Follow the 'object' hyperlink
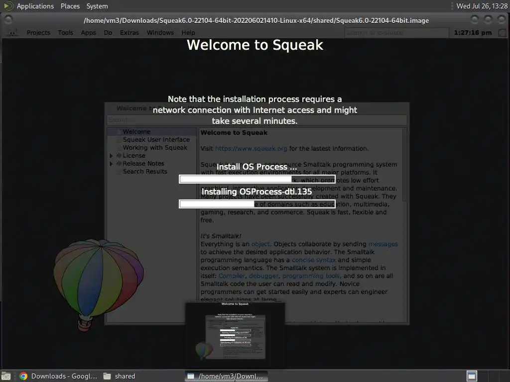 (260, 244)
